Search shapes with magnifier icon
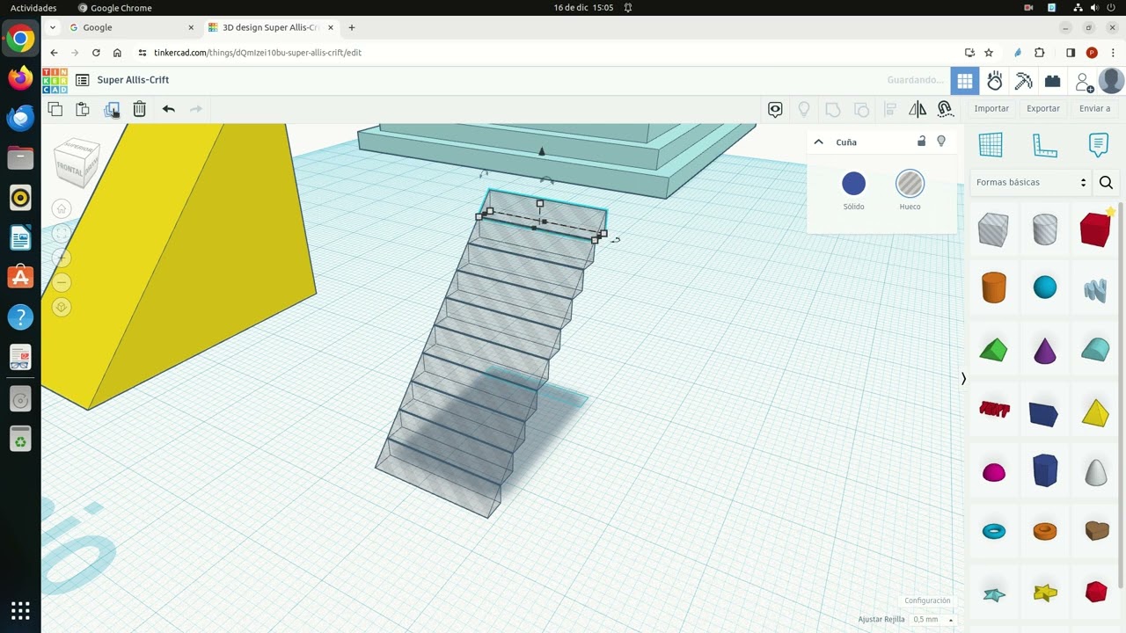Image resolution: width=1126 pixels, height=633 pixels. [1106, 183]
